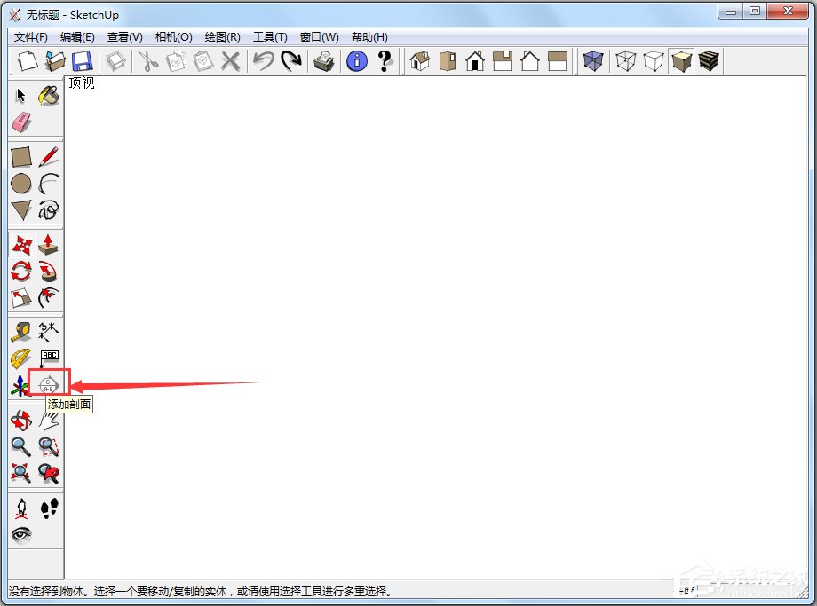817x606 pixels.
Task: Switch to the Right view icon
Action: (x=503, y=61)
